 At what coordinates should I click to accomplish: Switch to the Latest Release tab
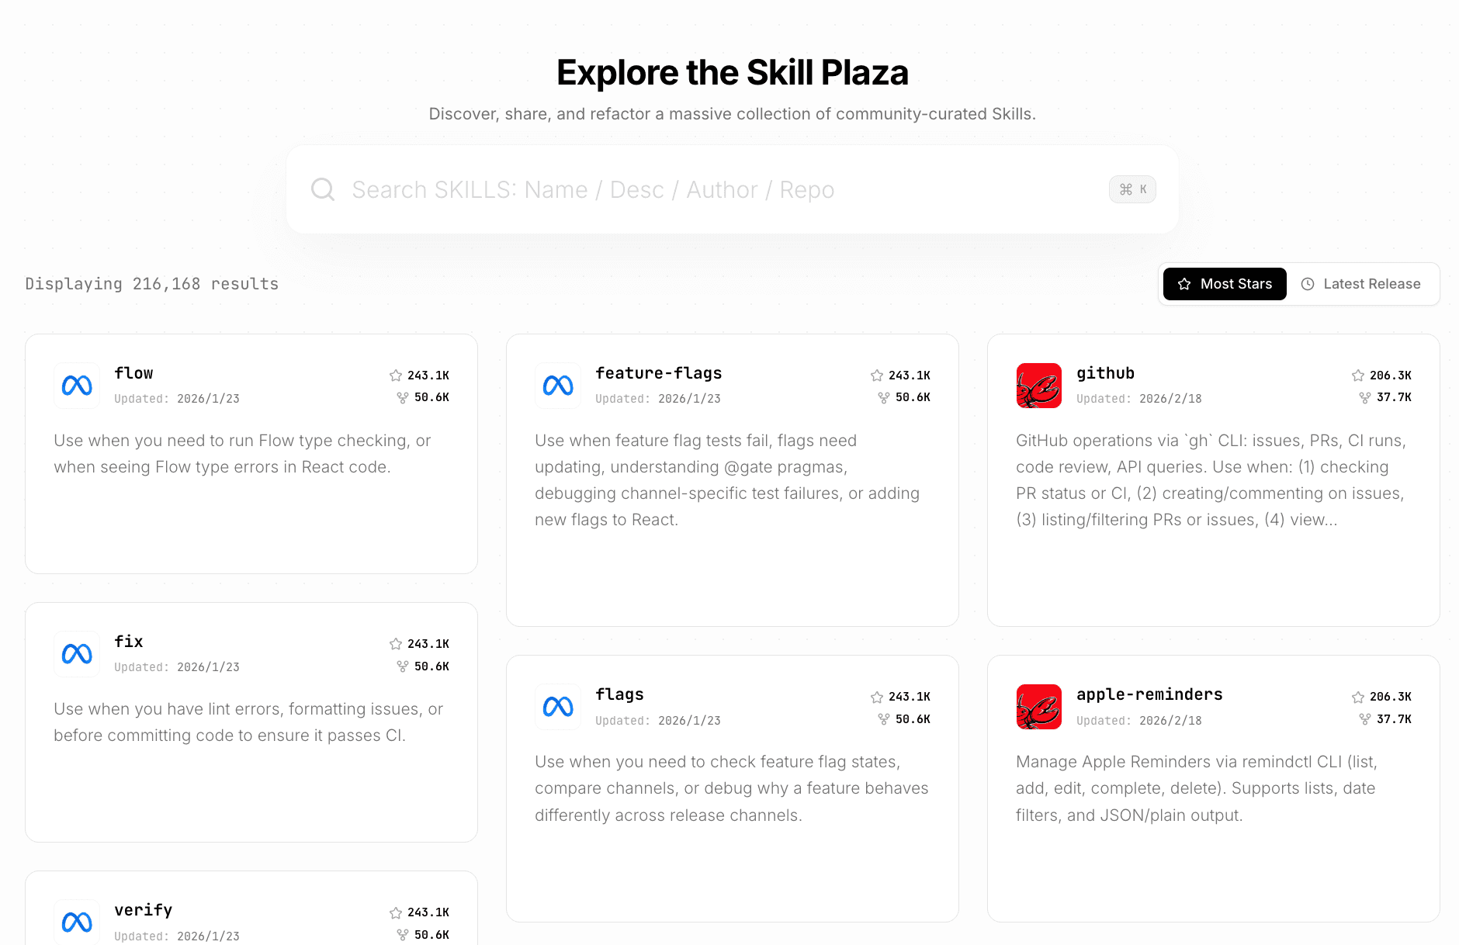click(1363, 284)
